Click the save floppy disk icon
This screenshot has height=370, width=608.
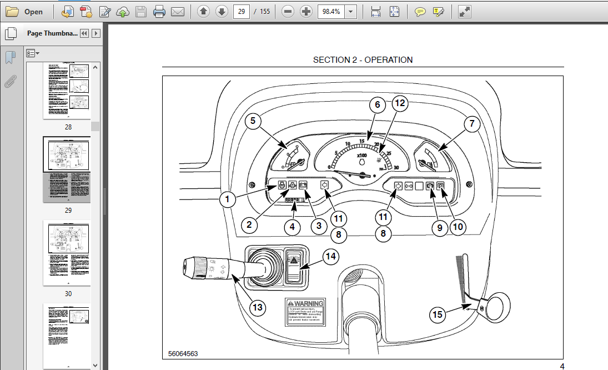(x=140, y=12)
